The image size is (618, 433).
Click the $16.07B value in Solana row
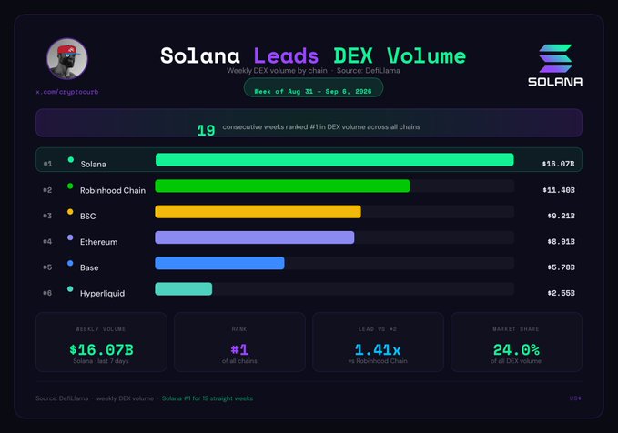(558, 164)
